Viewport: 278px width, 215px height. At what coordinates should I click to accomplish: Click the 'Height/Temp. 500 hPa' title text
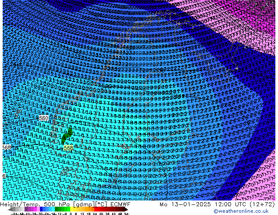36,204
